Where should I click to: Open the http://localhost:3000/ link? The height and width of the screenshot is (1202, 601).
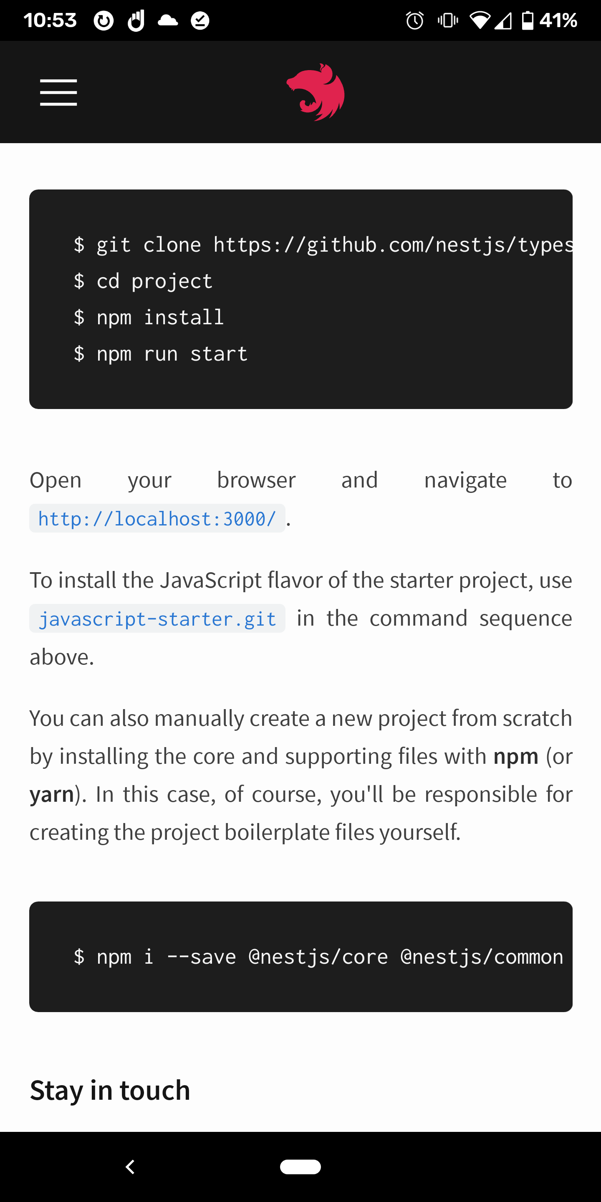157,518
